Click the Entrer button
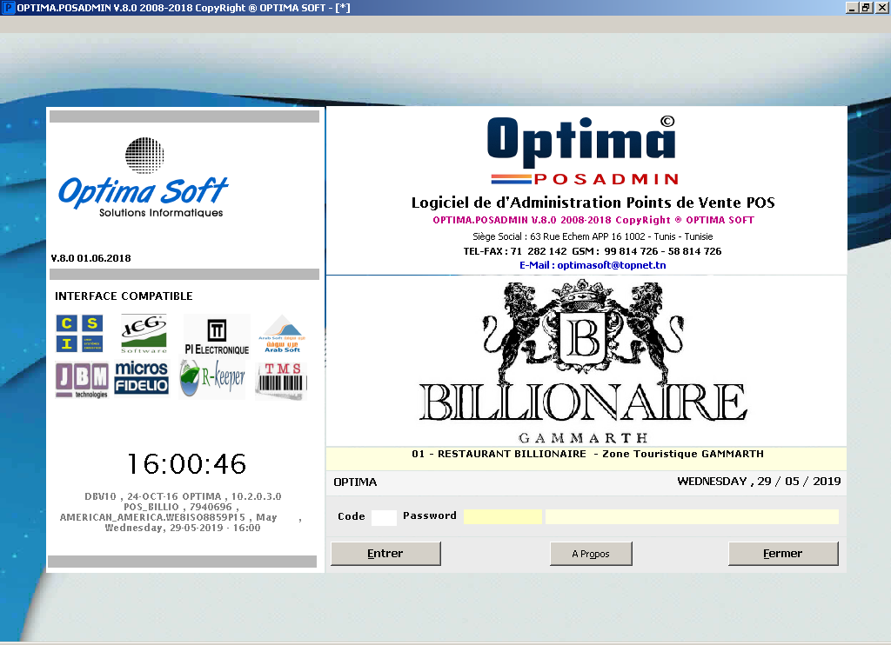 click(385, 553)
